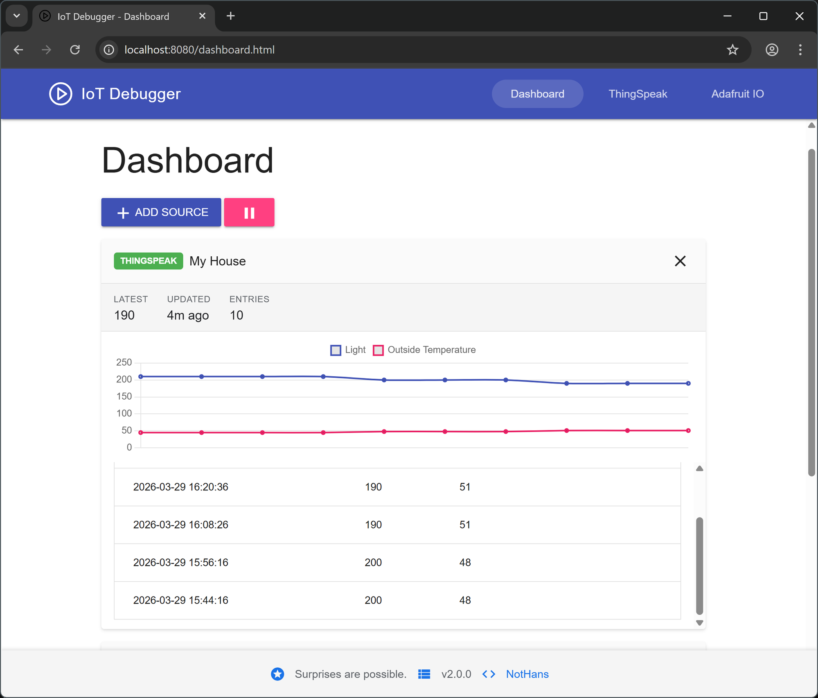Click the pink Outside Temperature color swatch
818x698 pixels.
(x=378, y=350)
